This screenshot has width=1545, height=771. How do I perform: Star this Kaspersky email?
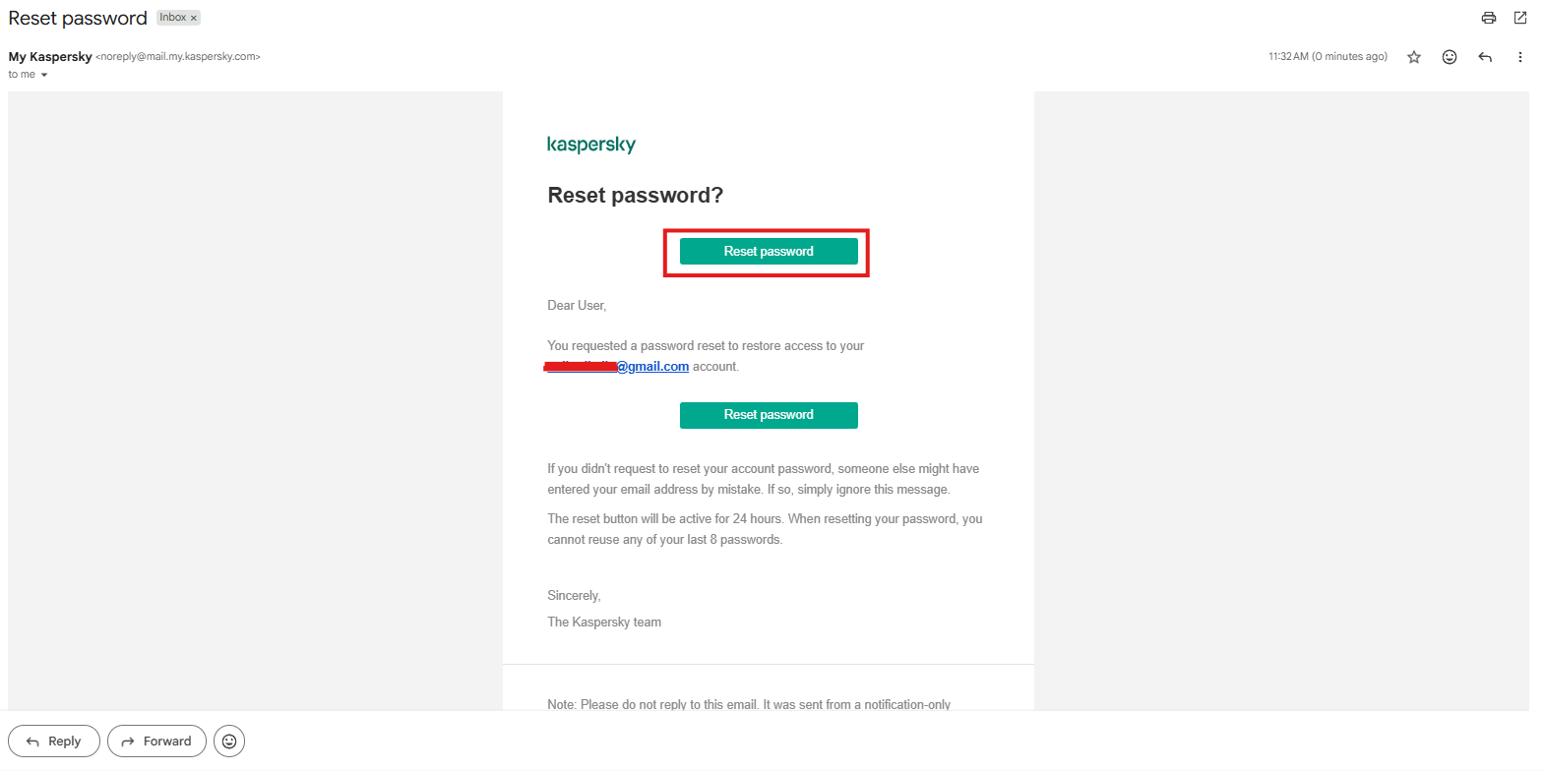(1414, 57)
